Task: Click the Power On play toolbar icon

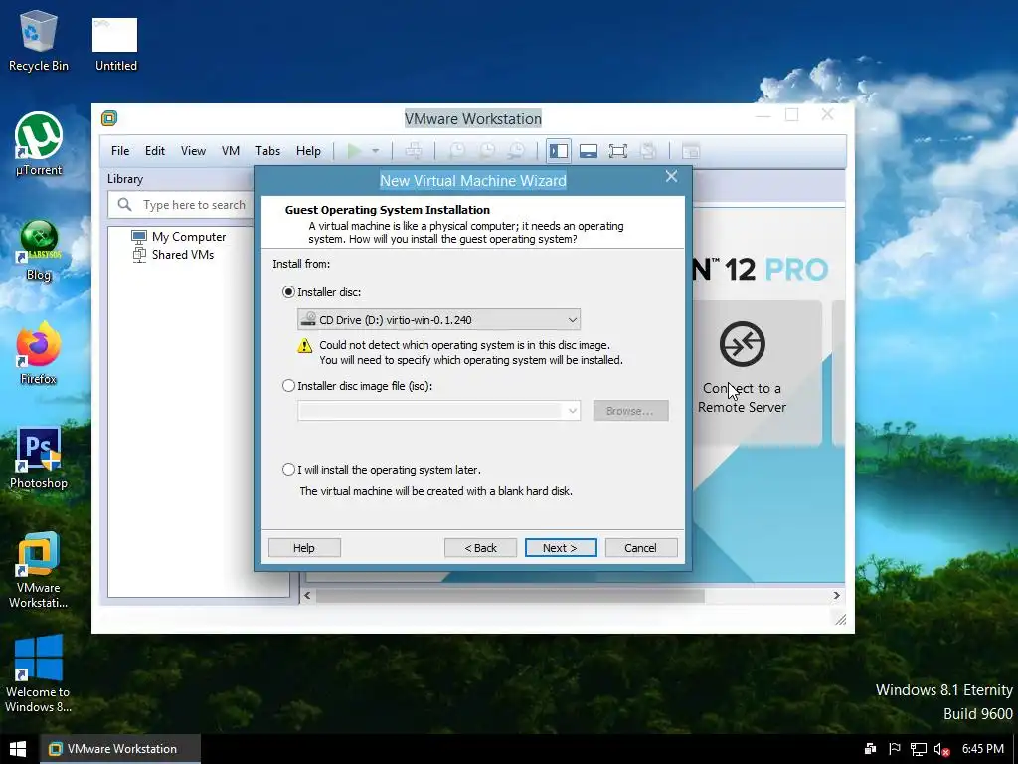Action: (x=354, y=151)
